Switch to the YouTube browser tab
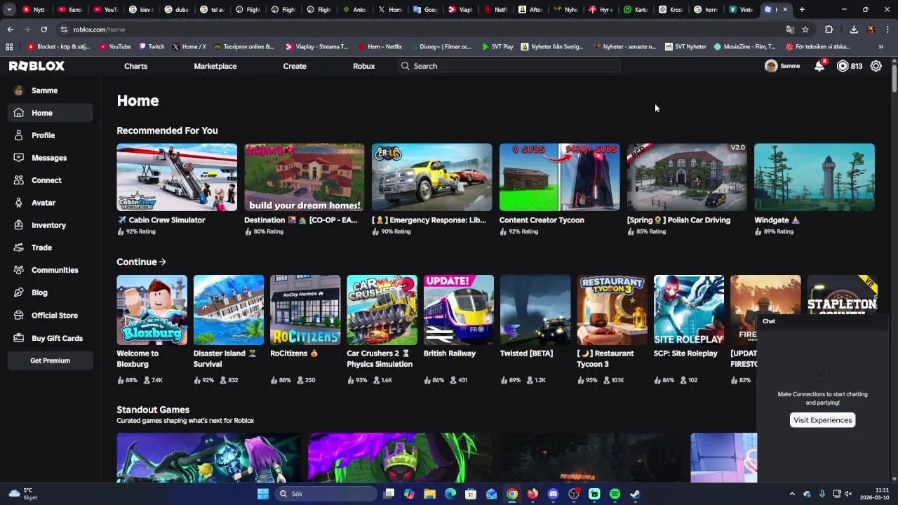Viewport: 898px width, 505px height. [105, 10]
